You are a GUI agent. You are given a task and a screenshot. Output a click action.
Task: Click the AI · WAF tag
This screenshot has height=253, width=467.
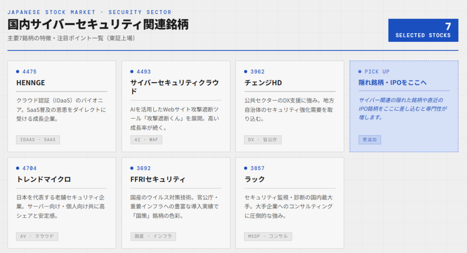point(146,139)
